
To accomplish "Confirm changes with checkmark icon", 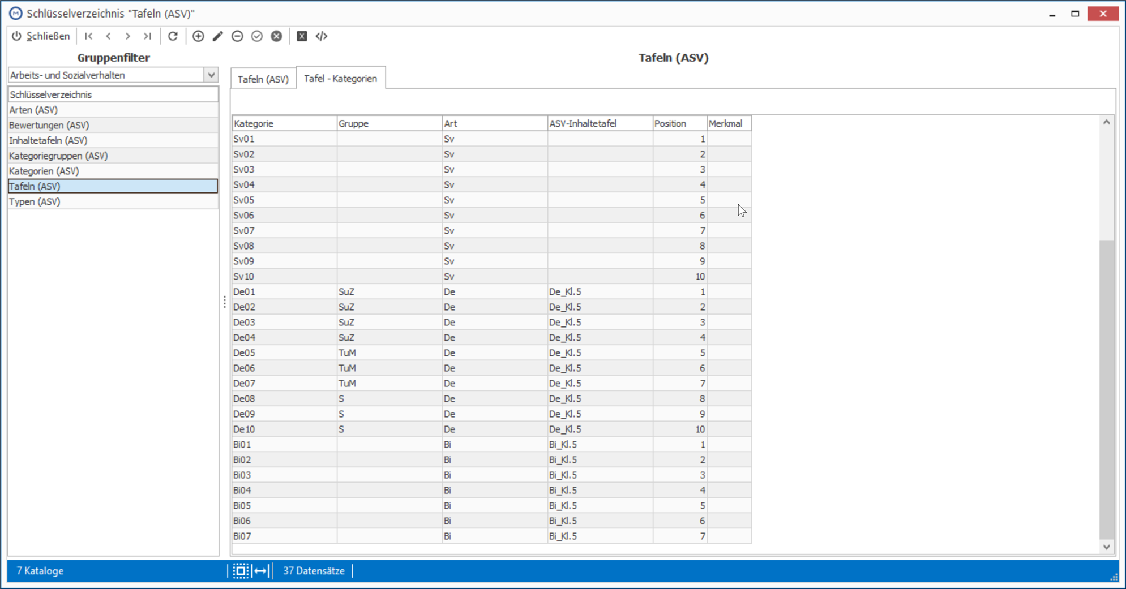I will pos(257,36).
